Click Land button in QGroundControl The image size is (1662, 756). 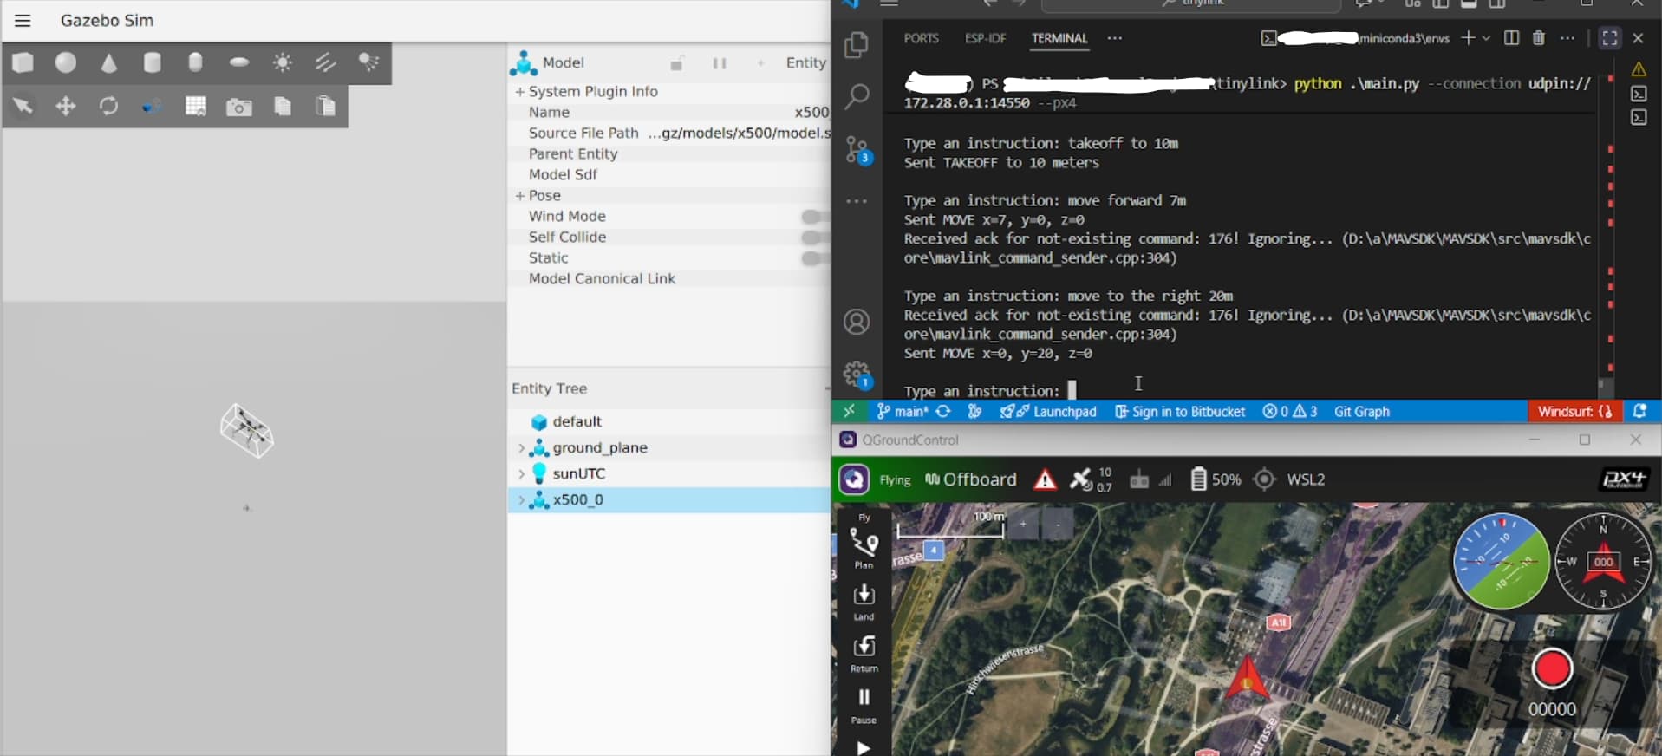click(864, 601)
